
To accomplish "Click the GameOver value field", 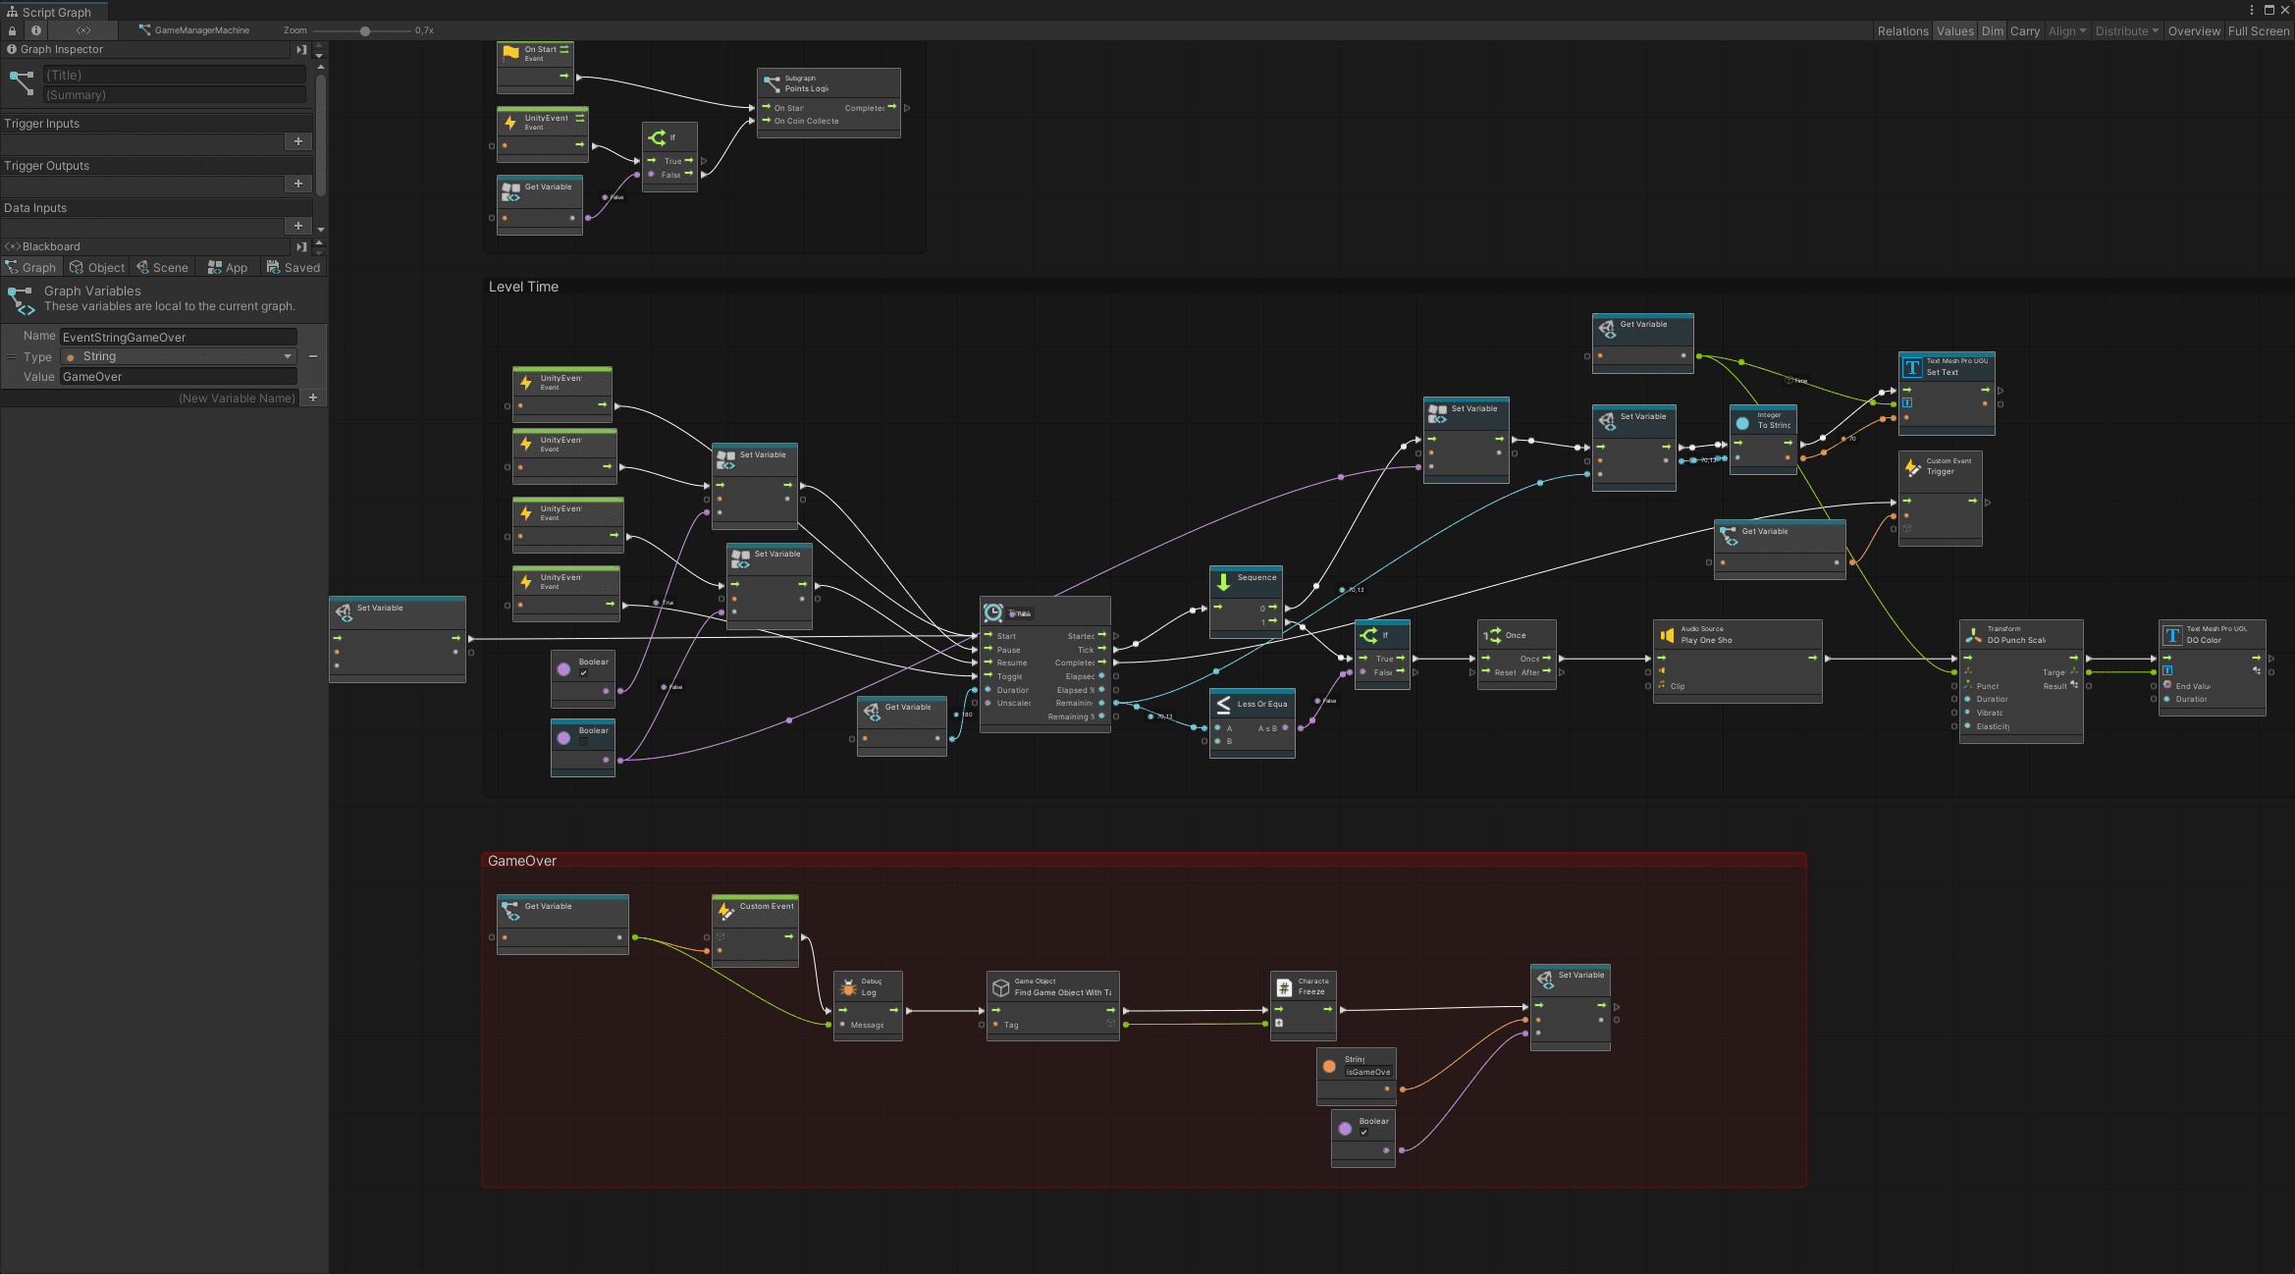I will (179, 377).
